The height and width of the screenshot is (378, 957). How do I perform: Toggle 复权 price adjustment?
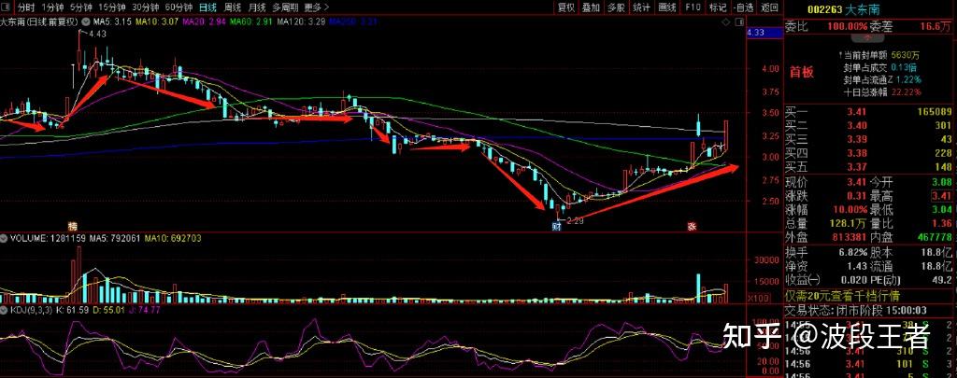[566, 7]
